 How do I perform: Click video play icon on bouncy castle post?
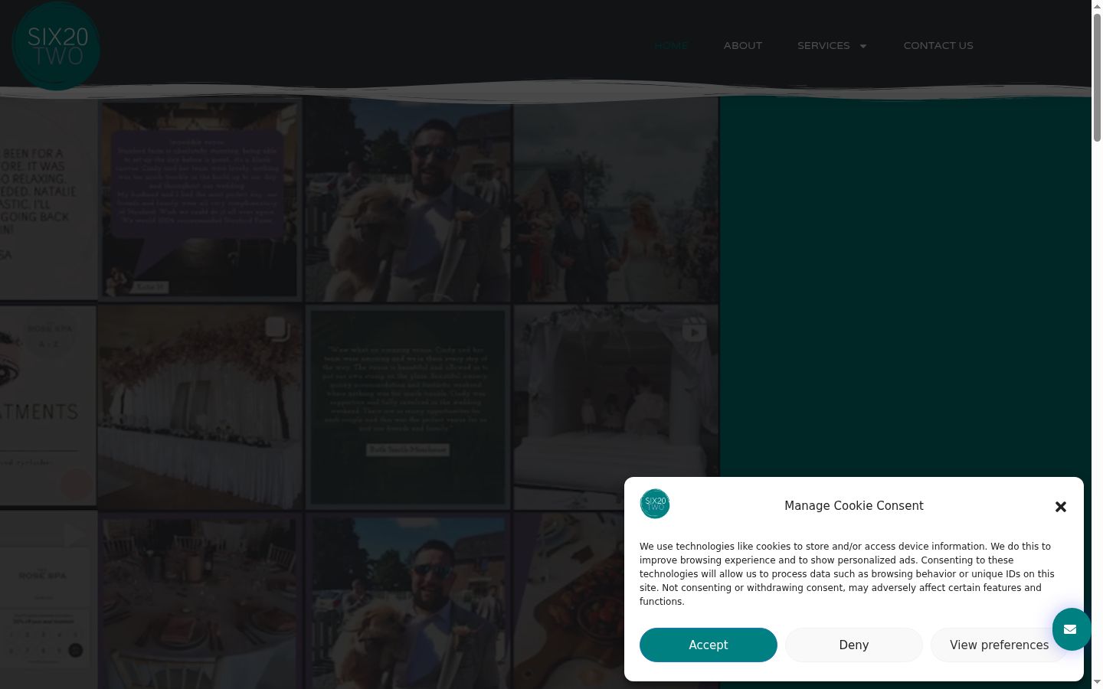[694, 331]
